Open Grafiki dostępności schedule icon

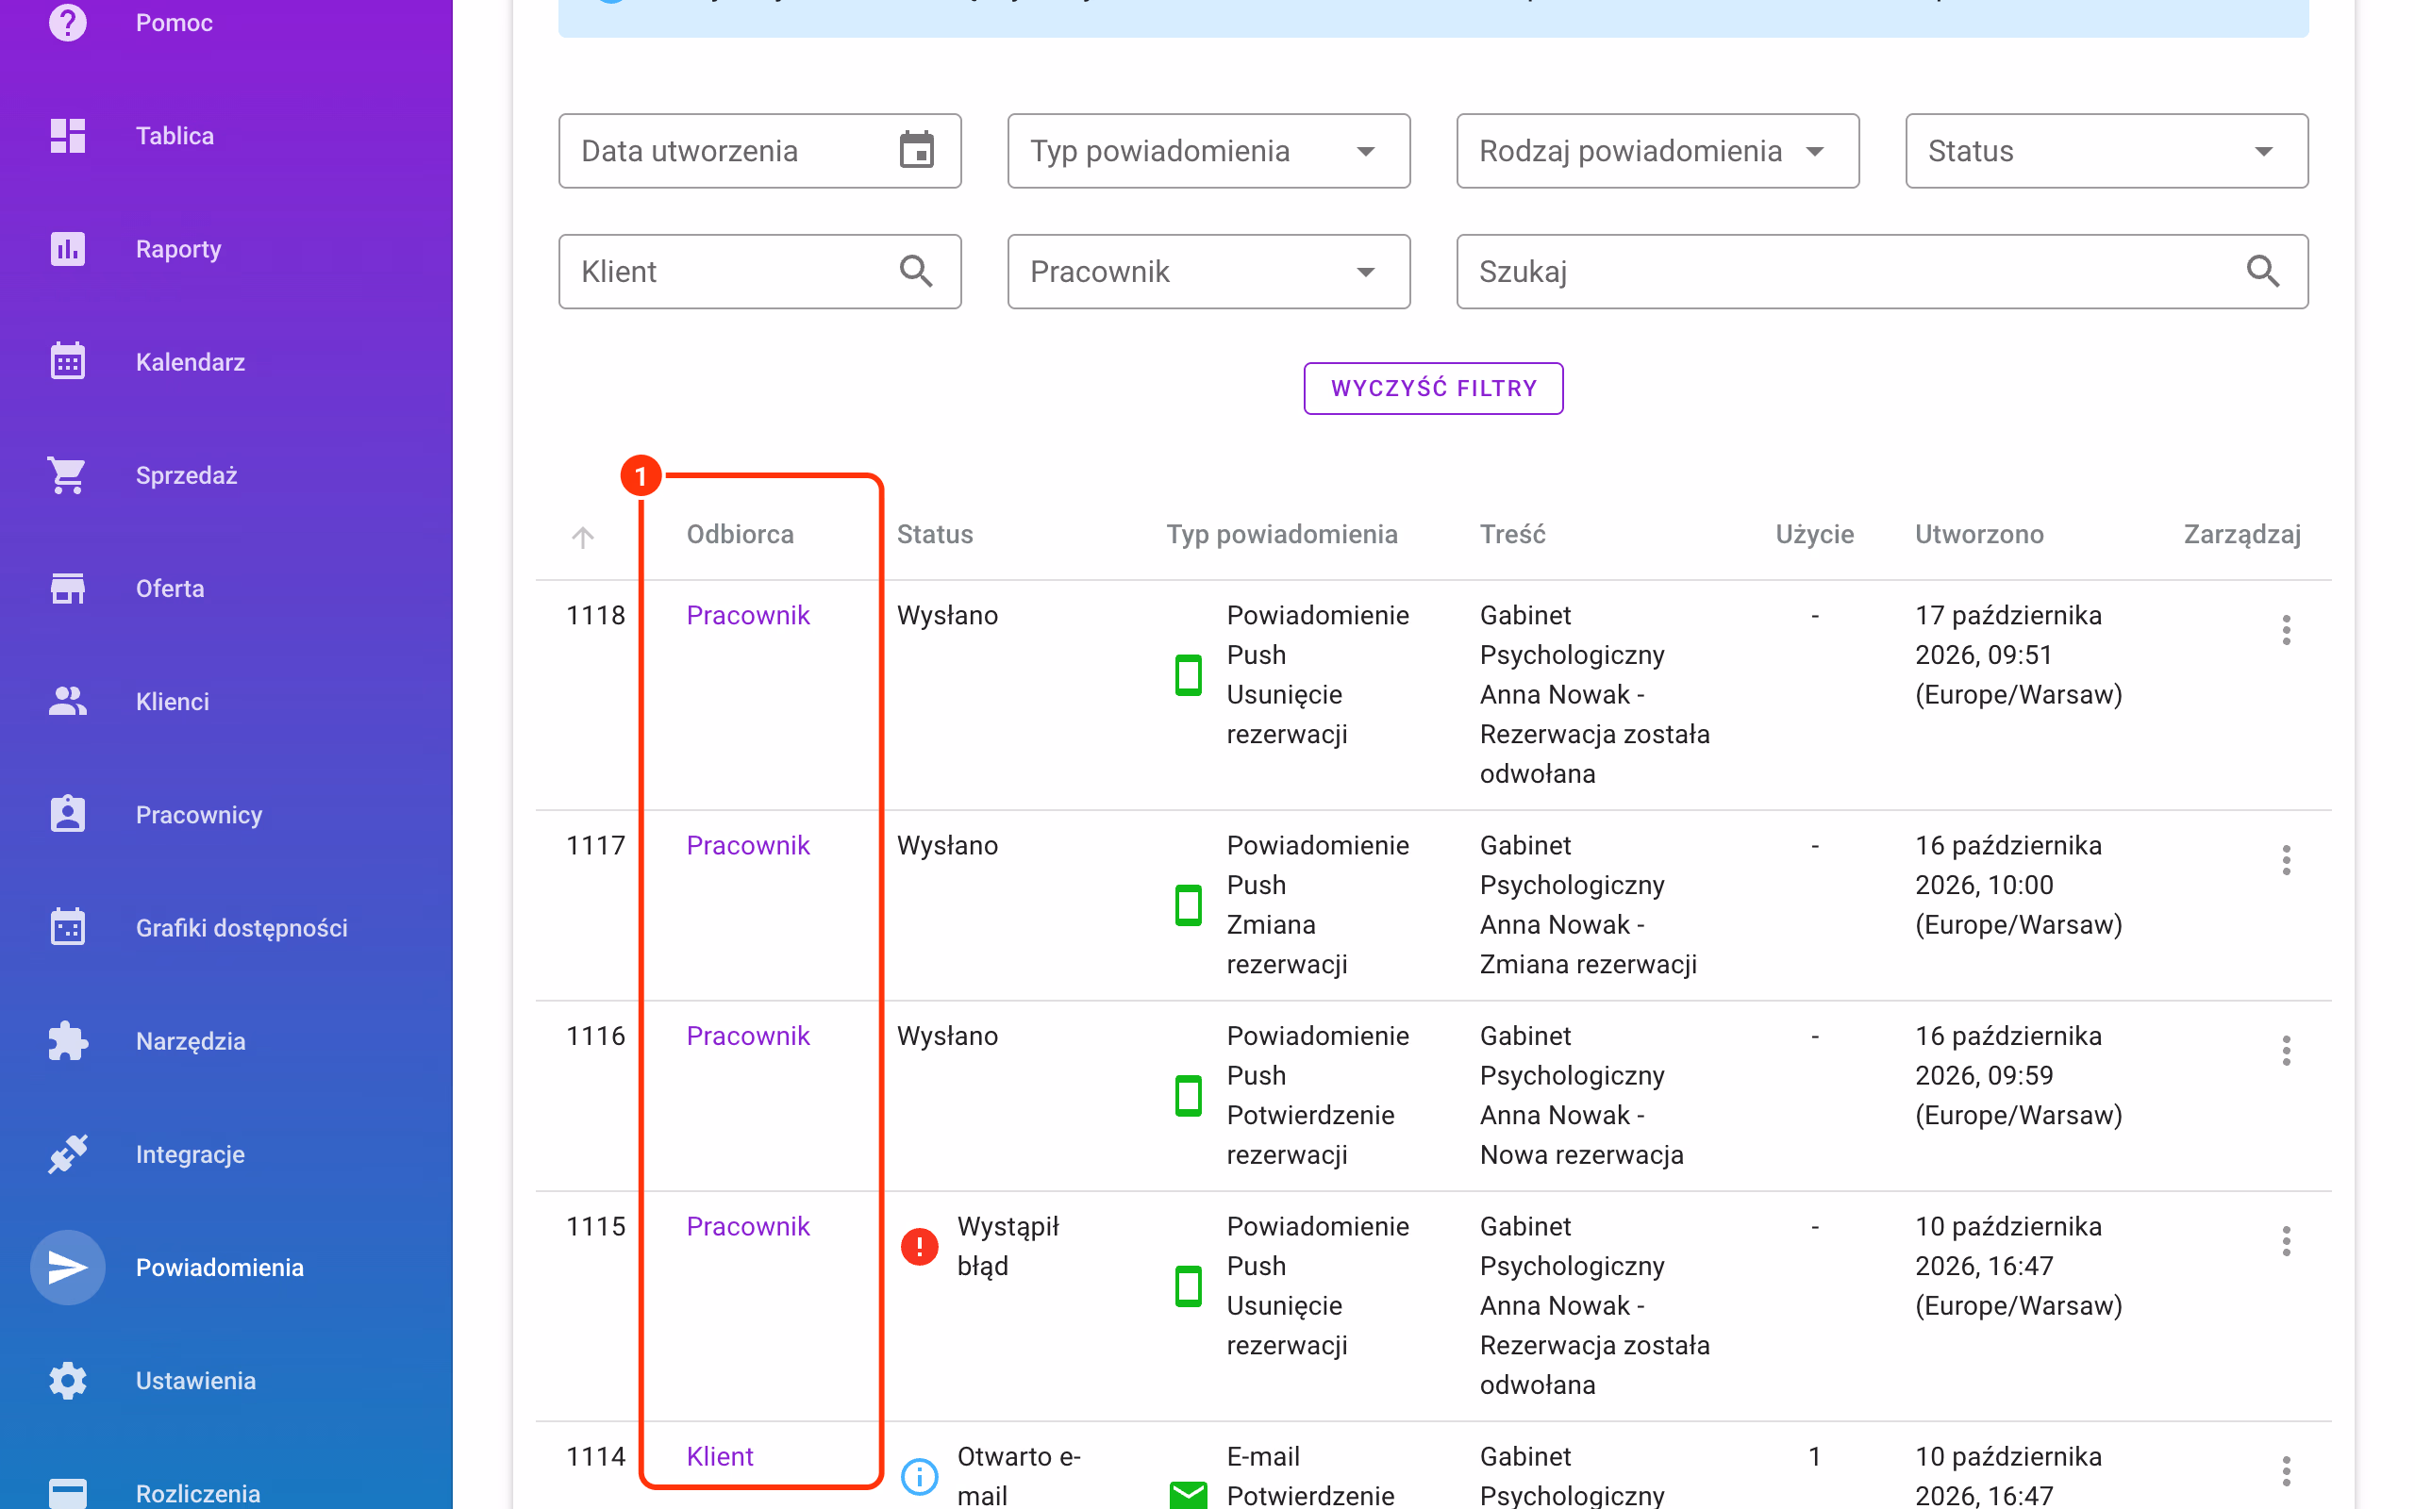pyautogui.click(x=68, y=927)
